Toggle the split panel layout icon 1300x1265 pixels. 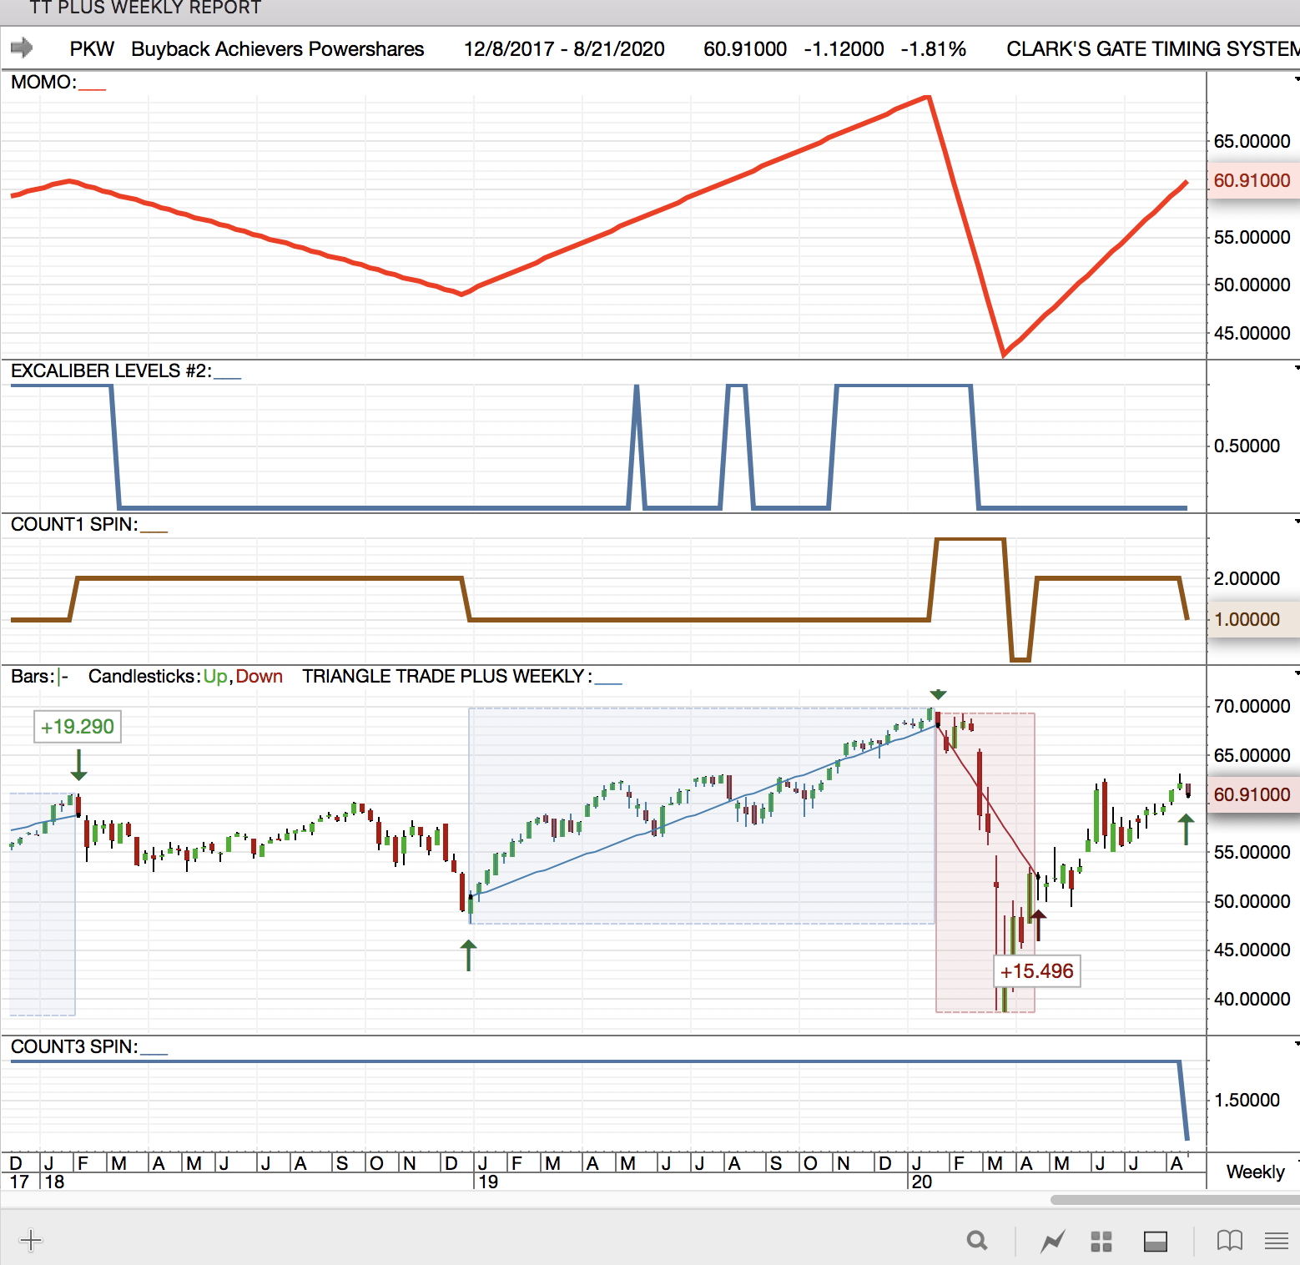(1156, 1242)
